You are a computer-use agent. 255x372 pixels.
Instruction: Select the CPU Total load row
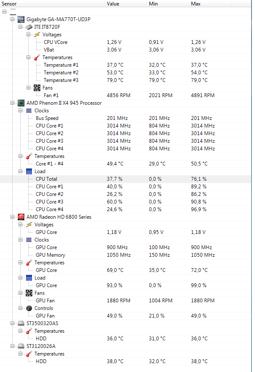pos(125,179)
